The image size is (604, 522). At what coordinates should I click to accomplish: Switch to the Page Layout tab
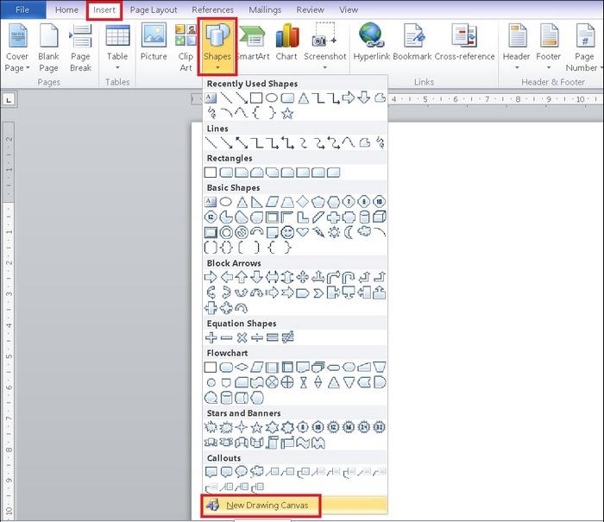tap(154, 9)
